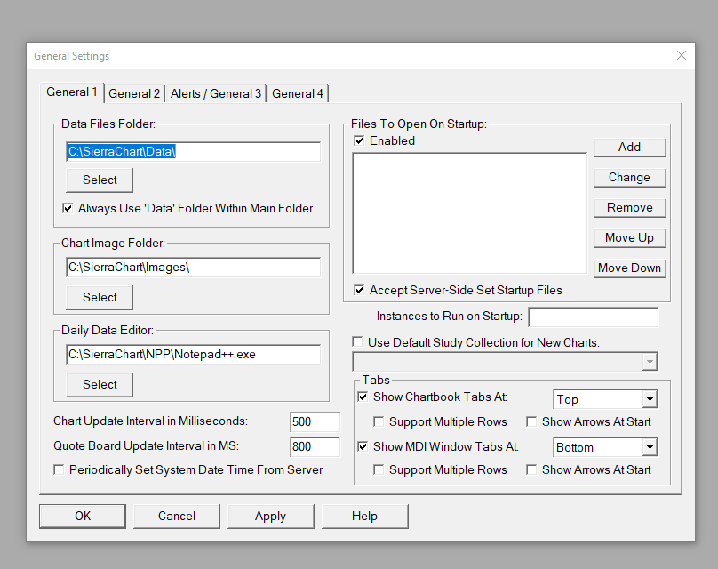Open the Show MDI Window Tabs At dropdown
The image size is (718, 569).
650,447
